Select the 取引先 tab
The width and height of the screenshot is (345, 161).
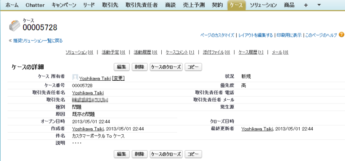110,5
